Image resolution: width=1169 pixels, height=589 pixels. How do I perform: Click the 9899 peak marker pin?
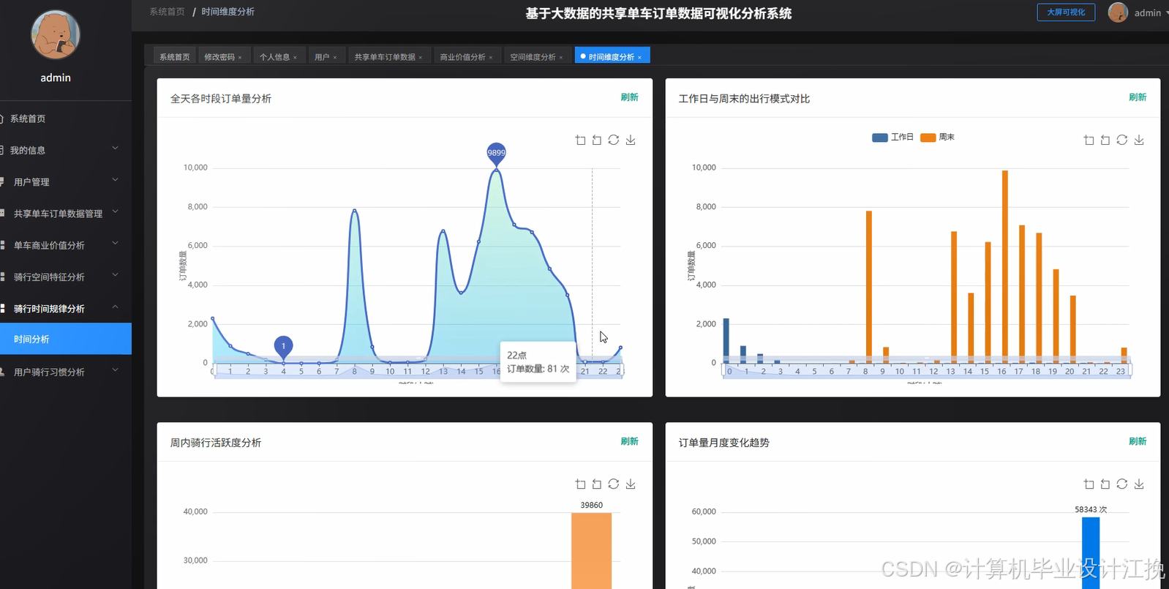tap(496, 154)
